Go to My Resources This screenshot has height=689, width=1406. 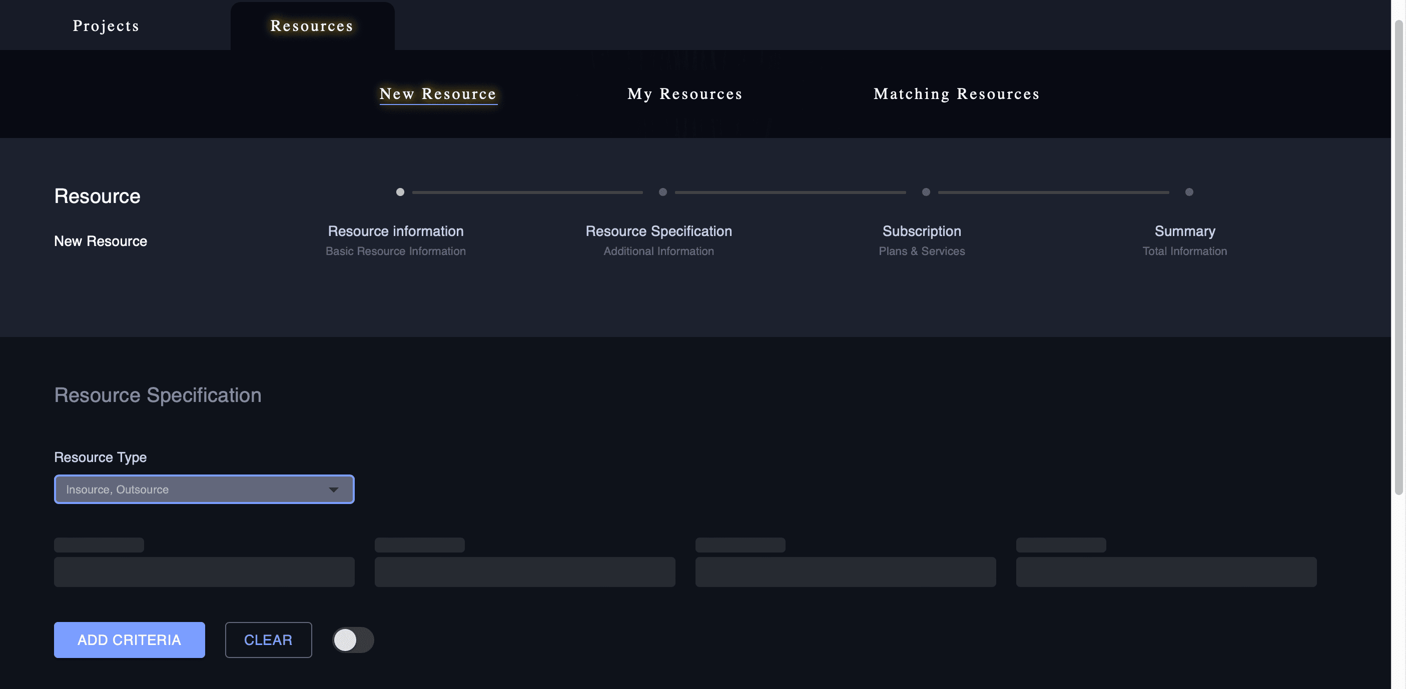point(684,94)
